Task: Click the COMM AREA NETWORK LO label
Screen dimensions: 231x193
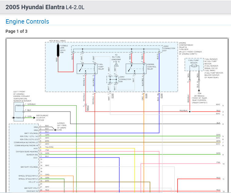Action: 25,142
